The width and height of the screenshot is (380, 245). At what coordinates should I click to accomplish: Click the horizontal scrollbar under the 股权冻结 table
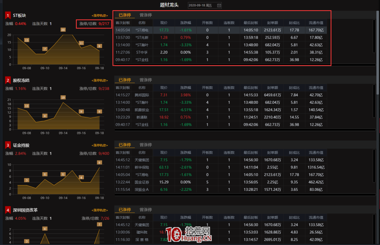(245, 130)
